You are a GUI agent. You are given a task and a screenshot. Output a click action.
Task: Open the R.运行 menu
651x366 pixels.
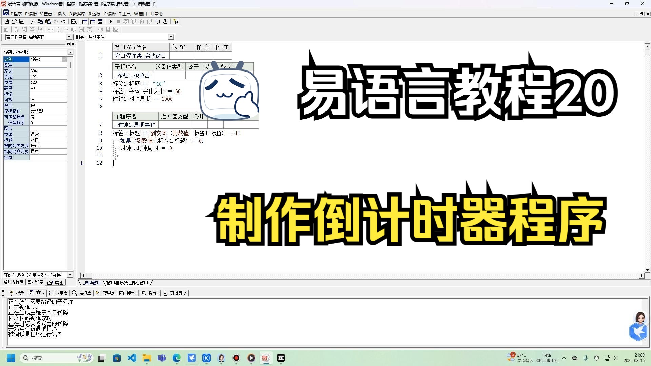(x=94, y=14)
